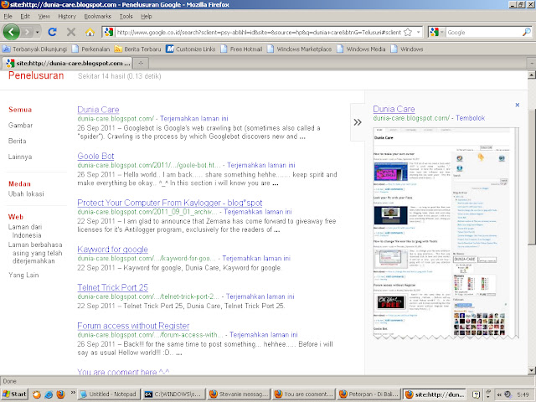Open the Bookmarks menu

coord(97,16)
